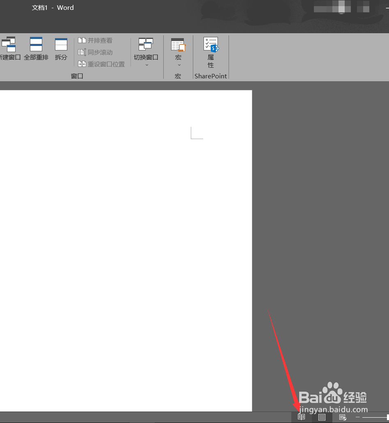Split the window with 拆分
The width and height of the screenshot is (389, 423).
61,48
